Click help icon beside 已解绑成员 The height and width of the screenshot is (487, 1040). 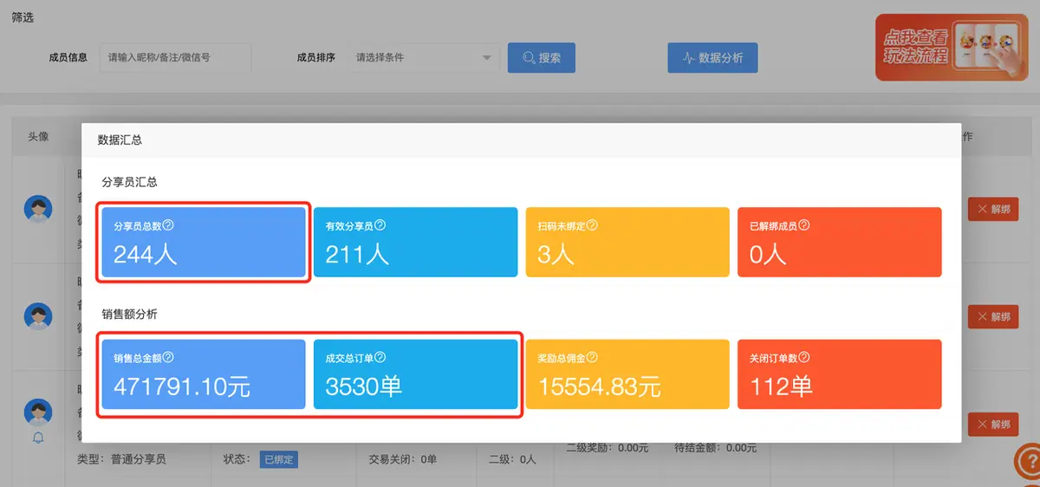pos(803,225)
